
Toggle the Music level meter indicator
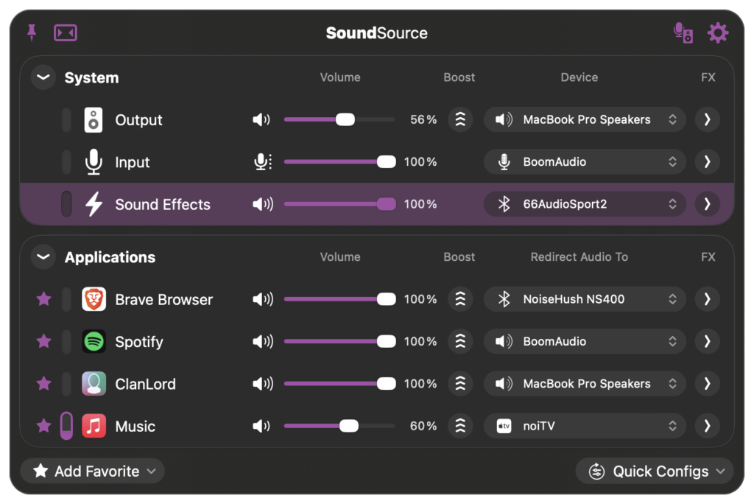66,426
